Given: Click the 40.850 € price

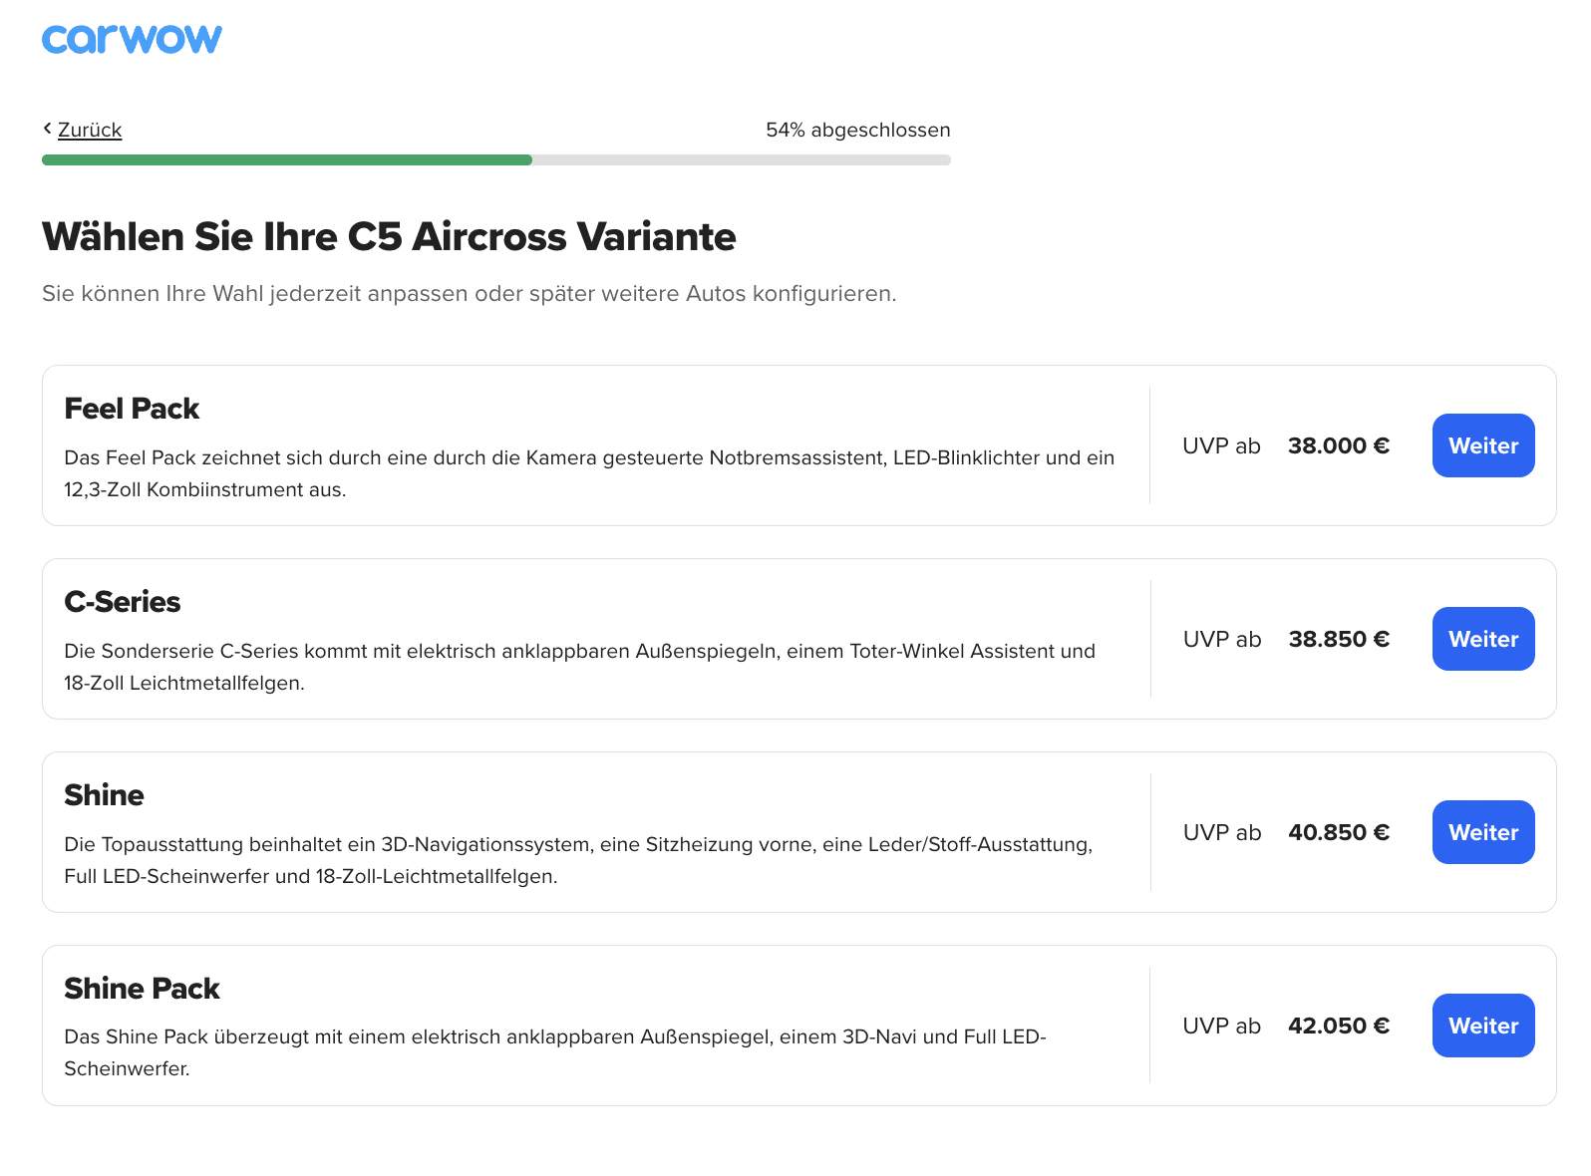Looking at the screenshot, I should (x=1339, y=832).
